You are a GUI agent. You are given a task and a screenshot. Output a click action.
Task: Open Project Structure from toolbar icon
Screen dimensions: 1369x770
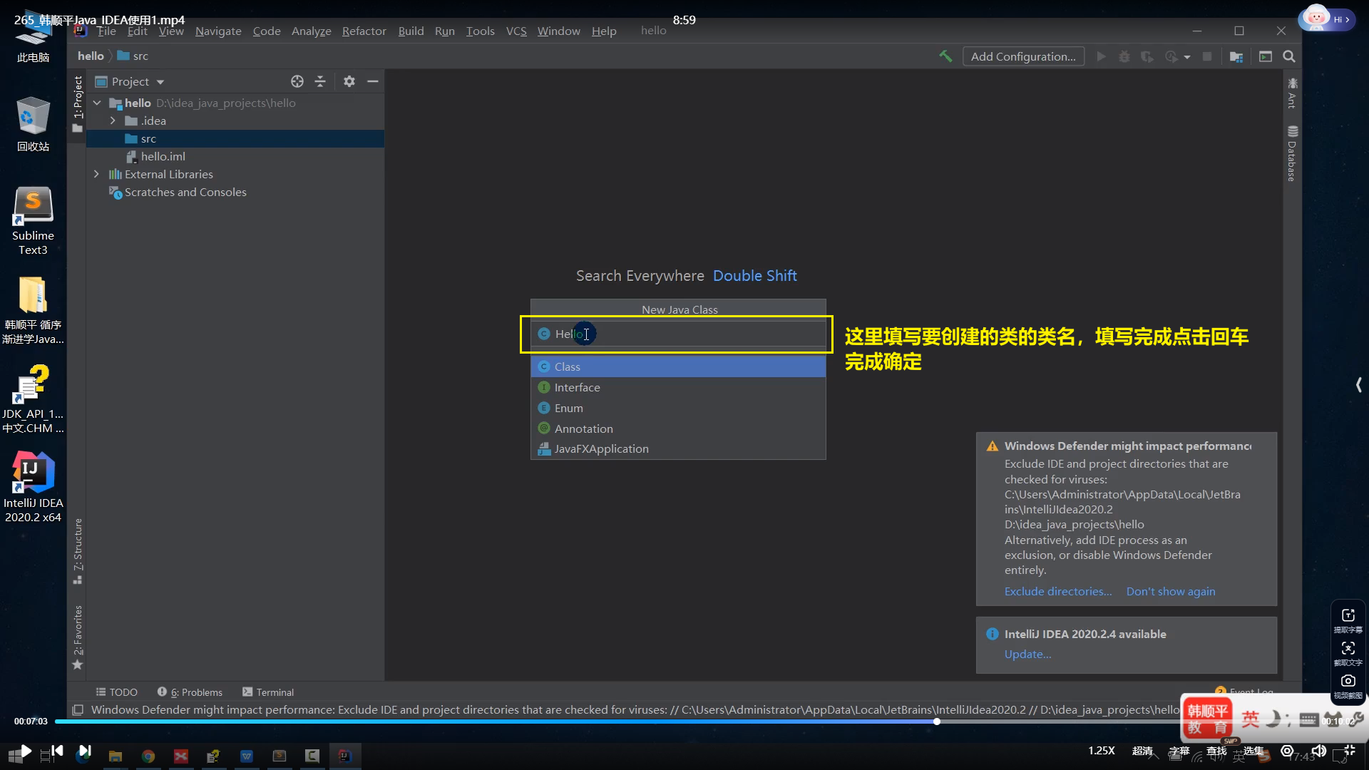(1236, 56)
